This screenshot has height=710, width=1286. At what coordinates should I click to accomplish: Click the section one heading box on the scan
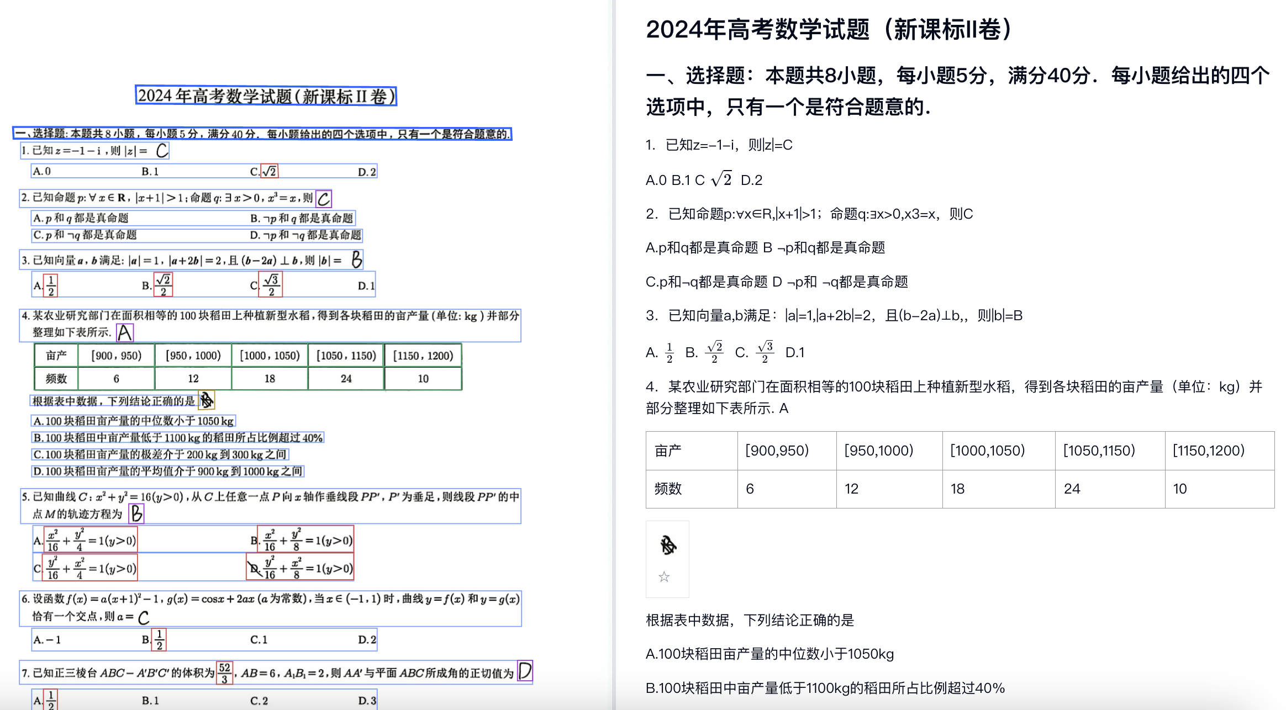(262, 134)
